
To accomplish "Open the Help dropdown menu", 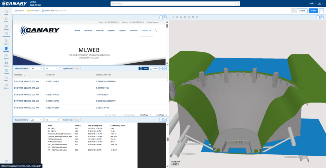I will (x=313, y=3).
